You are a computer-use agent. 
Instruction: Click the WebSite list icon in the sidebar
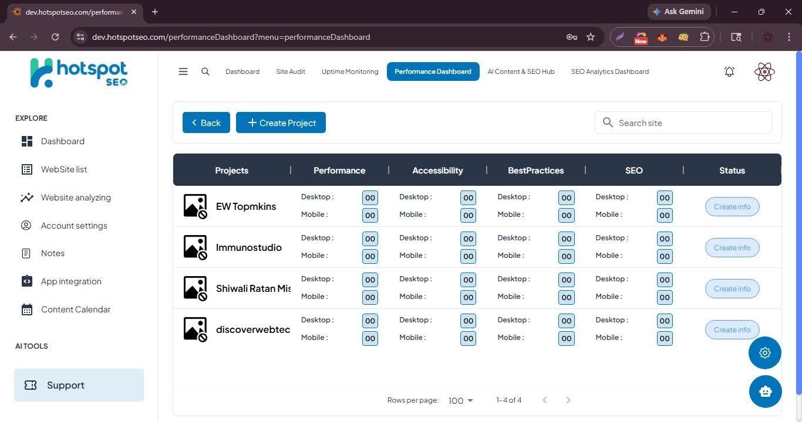click(x=27, y=169)
